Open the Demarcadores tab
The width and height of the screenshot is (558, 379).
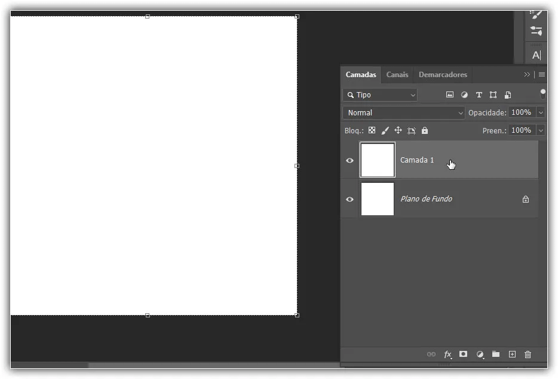(443, 75)
